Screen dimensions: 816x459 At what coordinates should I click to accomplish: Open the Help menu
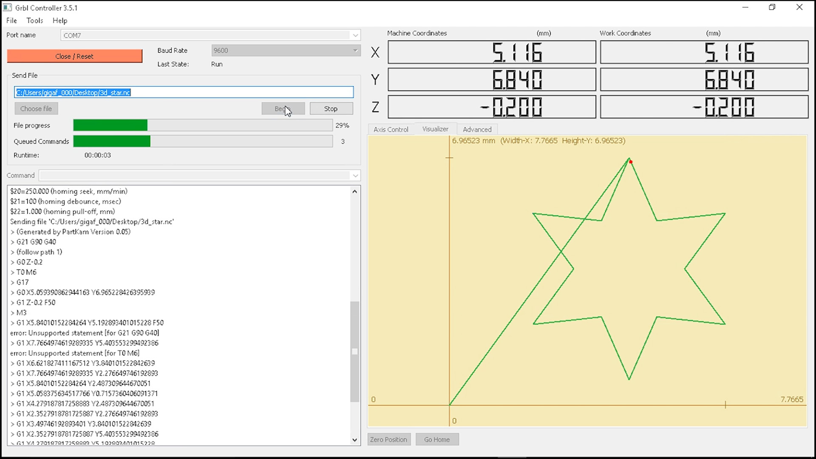tap(60, 20)
